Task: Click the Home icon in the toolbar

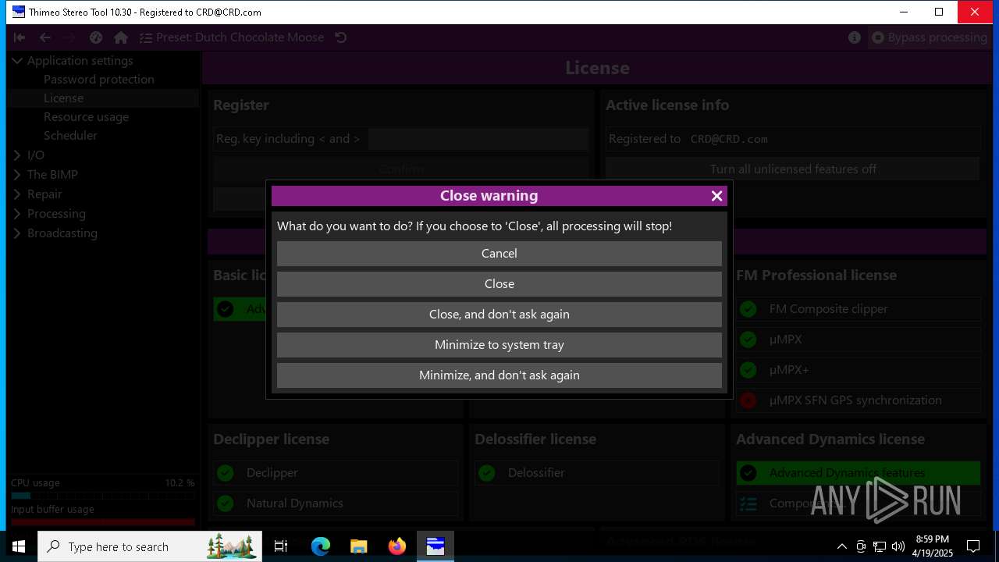Action: pyautogui.click(x=120, y=37)
